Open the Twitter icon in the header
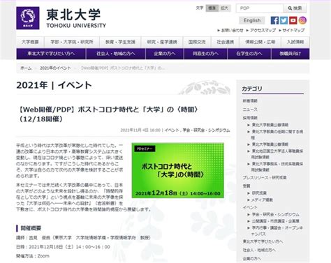 [284, 20]
